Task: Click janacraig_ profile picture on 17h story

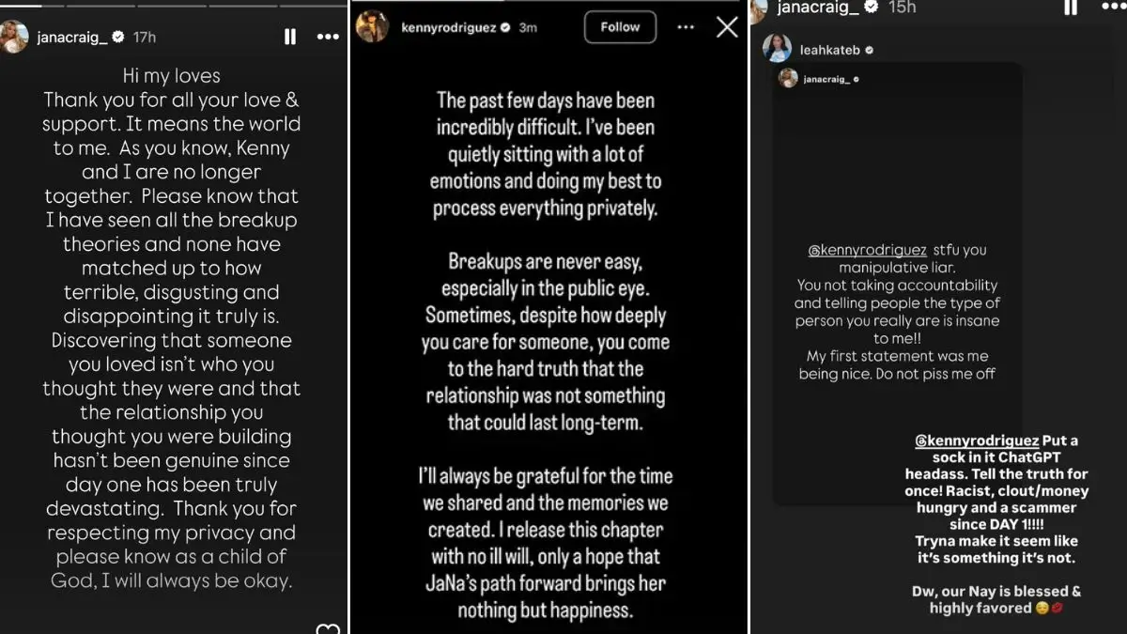Action: [x=14, y=37]
